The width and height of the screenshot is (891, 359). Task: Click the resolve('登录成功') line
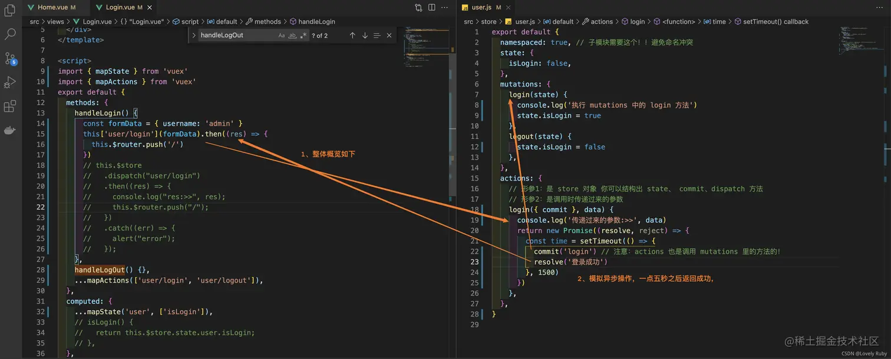pyautogui.click(x=570, y=262)
